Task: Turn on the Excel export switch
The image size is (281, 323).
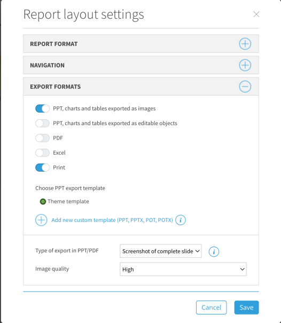Action: point(42,153)
